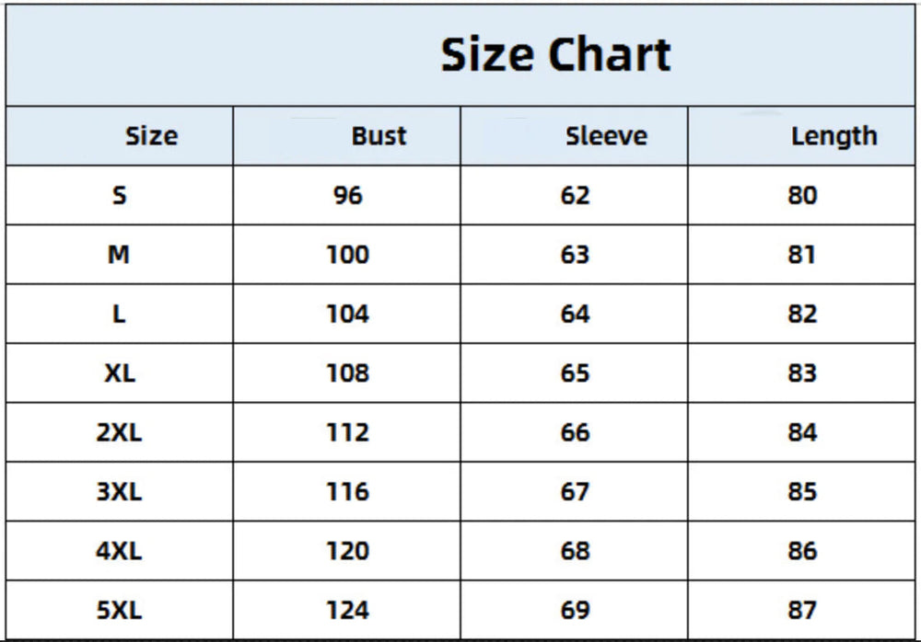Select the bust value 108
The width and height of the screenshot is (921, 642).
348,373
